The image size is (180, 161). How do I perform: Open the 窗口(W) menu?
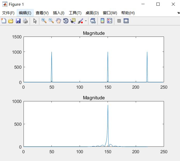click(x=110, y=13)
